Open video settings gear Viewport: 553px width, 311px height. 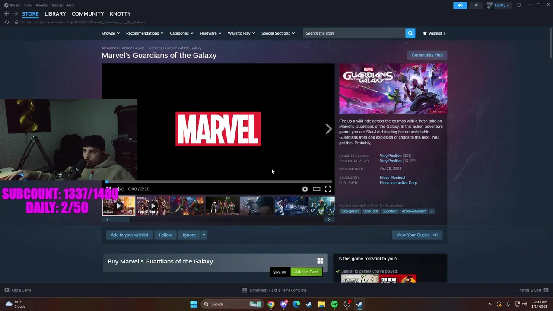[x=305, y=189]
